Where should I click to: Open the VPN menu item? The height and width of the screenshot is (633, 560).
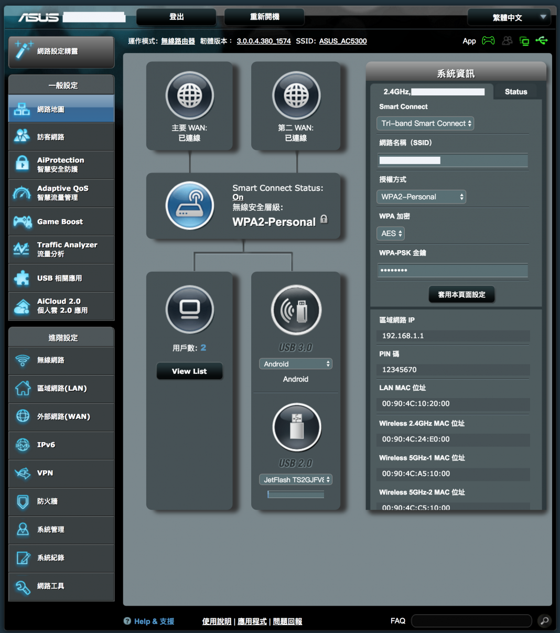(x=61, y=473)
